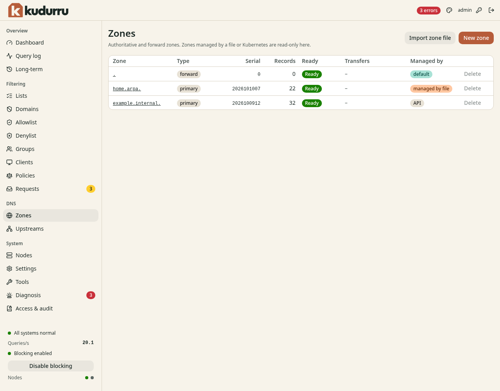Image resolution: width=500 pixels, height=391 pixels.
Task: Click the Long-term history icon
Action: click(x=9, y=69)
